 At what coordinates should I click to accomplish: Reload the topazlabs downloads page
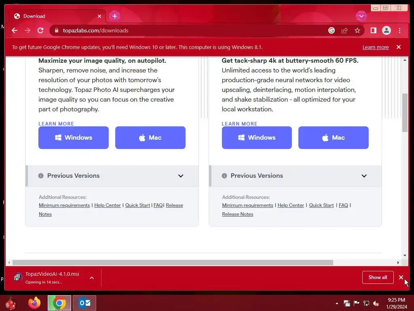pyautogui.click(x=40, y=31)
